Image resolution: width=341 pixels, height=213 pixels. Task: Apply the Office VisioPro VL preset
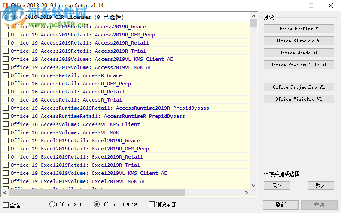point(299,99)
